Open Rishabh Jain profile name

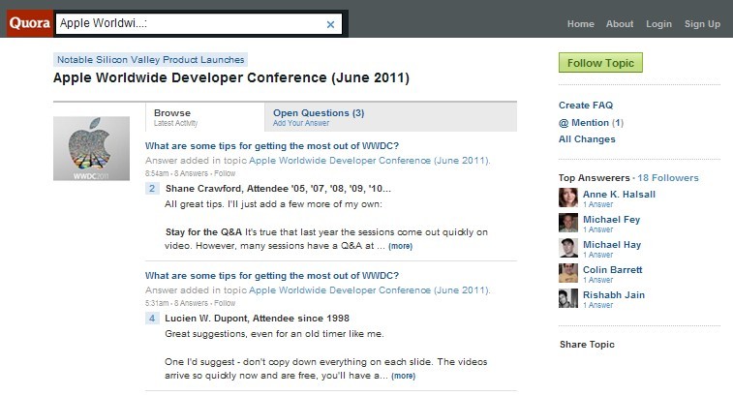pyautogui.click(x=614, y=295)
